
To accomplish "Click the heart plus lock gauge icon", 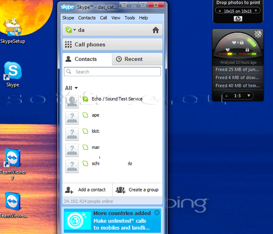I will click(237, 43).
